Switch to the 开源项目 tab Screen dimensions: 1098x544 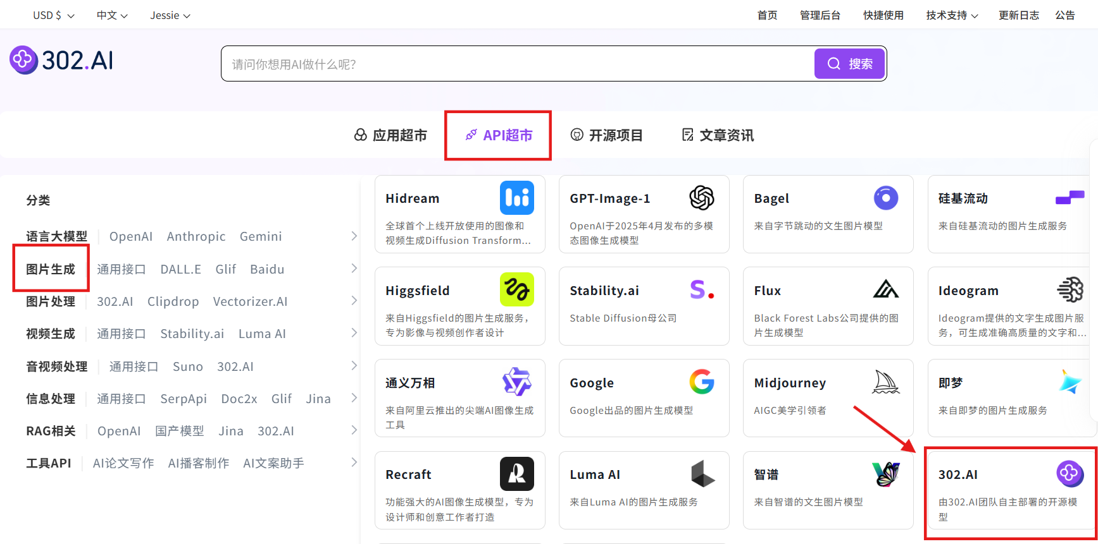(x=606, y=135)
